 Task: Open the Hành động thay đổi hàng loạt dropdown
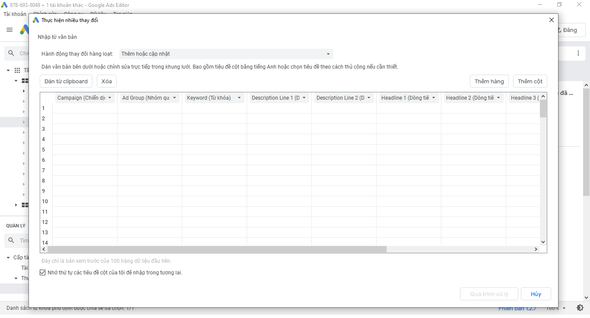pyautogui.click(x=225, y=54)
